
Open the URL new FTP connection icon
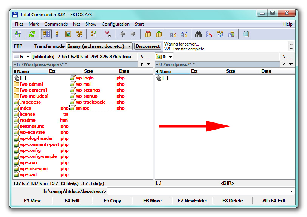point(184,34)
